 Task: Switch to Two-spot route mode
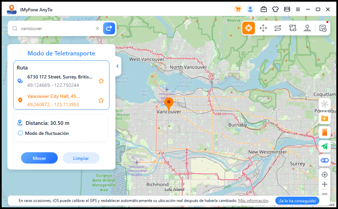[278, 28]
